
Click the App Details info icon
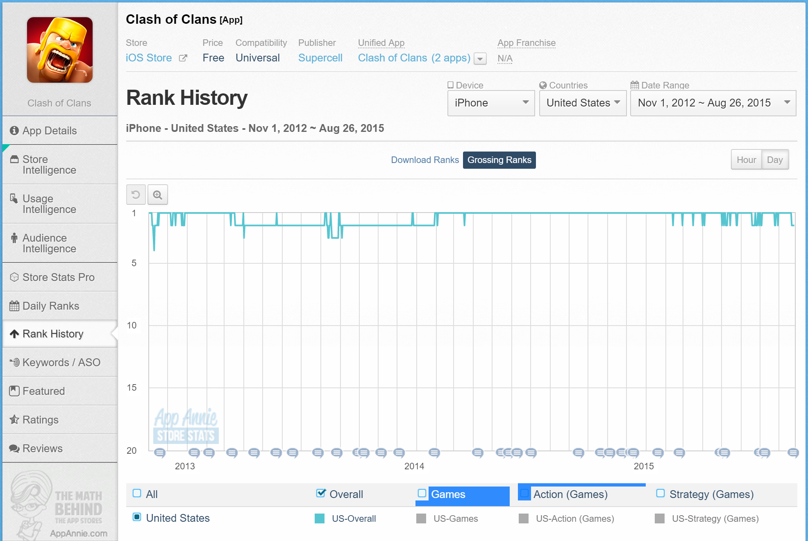pos(14,131)
